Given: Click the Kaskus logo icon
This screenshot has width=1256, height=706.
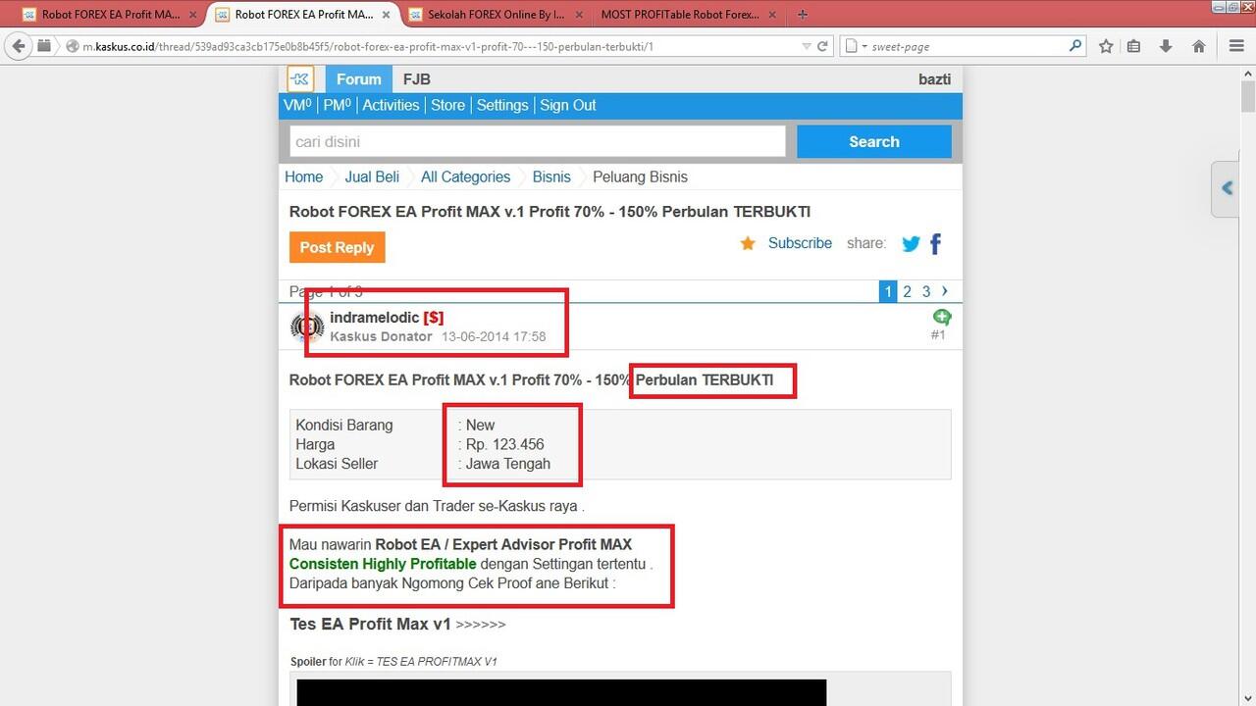Looking at the screenshot, I should (300, 79).
